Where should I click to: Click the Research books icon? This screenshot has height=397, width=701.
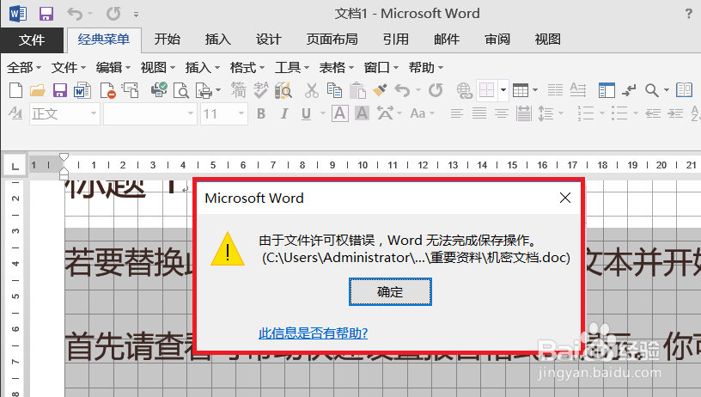coord(283,90)
